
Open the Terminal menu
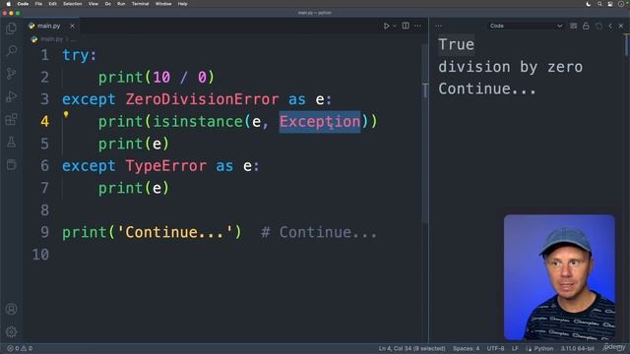140,4
